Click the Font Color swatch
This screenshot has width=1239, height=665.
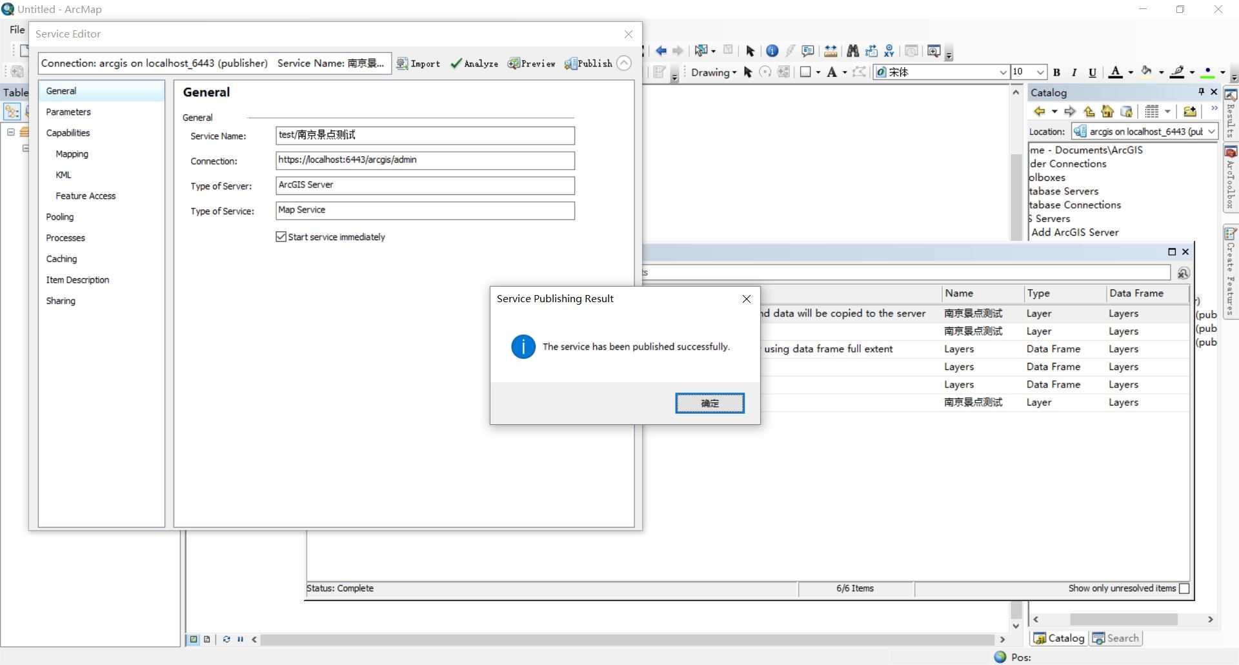tap(1115, 72)
